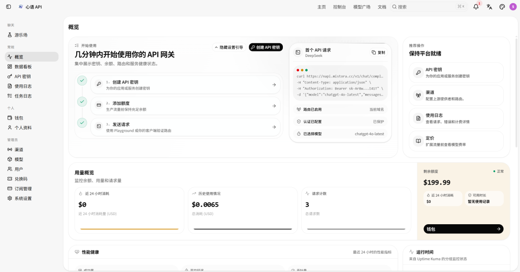Open the 钱包 black button with arrow
The height and width of the screenshot is (272, 520).
[x=463, y=229]
